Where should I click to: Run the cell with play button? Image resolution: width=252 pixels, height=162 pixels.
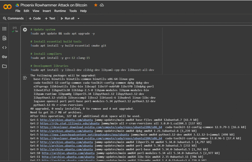point(25,30)
